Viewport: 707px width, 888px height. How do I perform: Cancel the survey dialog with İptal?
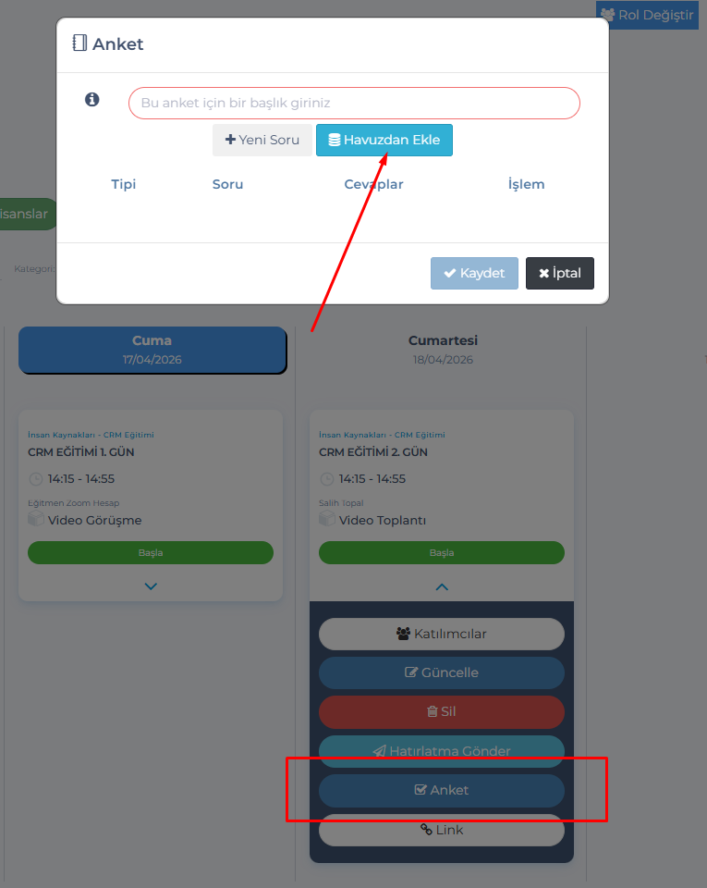pyautogui.click(x=560, y=273)
